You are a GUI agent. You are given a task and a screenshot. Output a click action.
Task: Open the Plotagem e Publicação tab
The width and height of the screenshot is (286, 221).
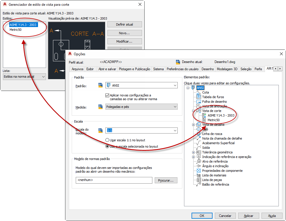pyautogui.click(x=135, y=69)
